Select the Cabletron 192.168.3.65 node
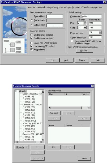107x163 pixels. click(32, 134)
